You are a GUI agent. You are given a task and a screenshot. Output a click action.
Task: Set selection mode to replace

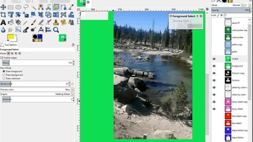point(9,53)
